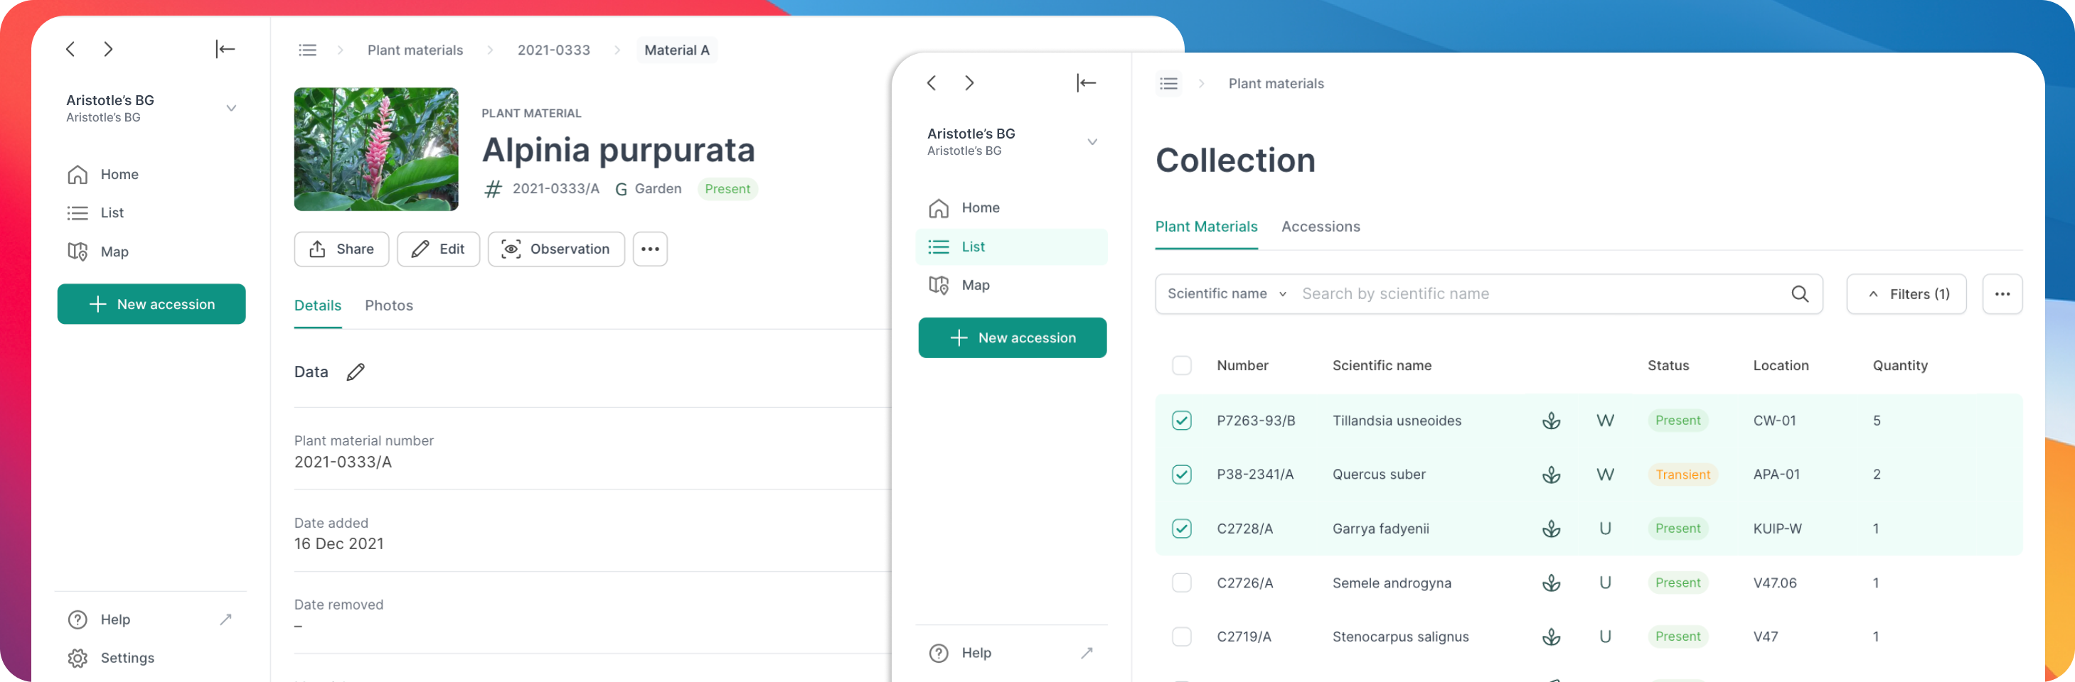
Task: Click the Quantity column header
Action: [1899, 366]
